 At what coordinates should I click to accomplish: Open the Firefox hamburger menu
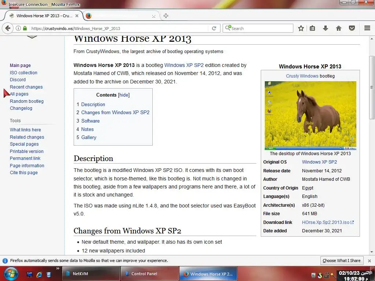click(x=367, y=28)
